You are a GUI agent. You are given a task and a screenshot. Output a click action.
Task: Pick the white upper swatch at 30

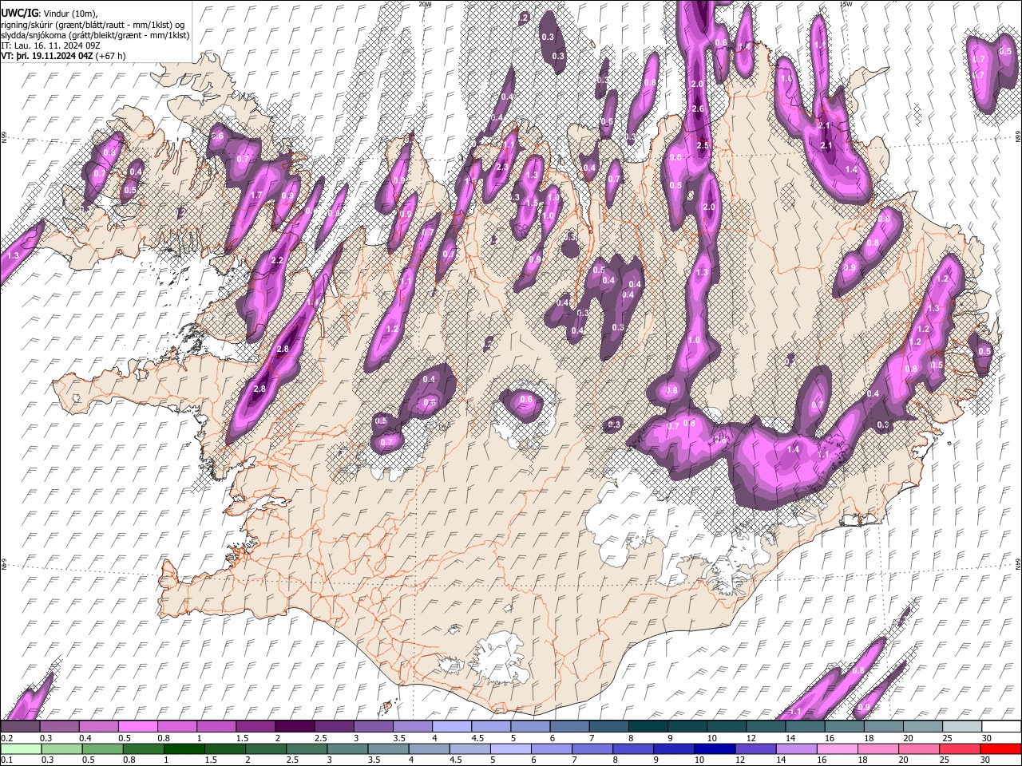coord(1001,726)
